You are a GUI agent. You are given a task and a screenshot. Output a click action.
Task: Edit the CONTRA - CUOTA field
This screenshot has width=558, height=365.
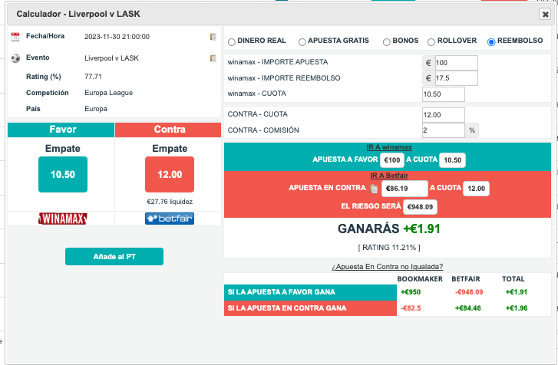click(x=444, y=115)
